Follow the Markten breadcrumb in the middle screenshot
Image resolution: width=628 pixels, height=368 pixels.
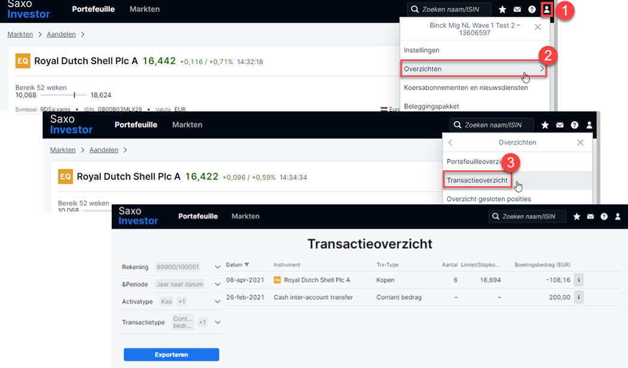pos(62,150)
